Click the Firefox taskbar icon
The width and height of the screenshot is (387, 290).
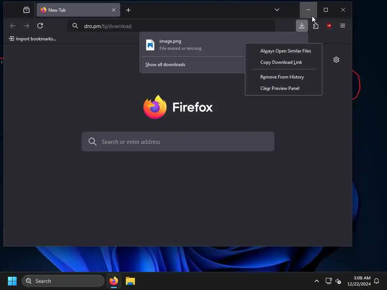click(x=114, y=281)
